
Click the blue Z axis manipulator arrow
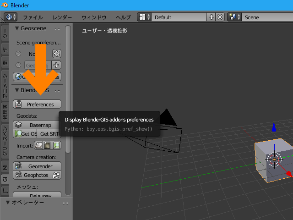[274, 127]
